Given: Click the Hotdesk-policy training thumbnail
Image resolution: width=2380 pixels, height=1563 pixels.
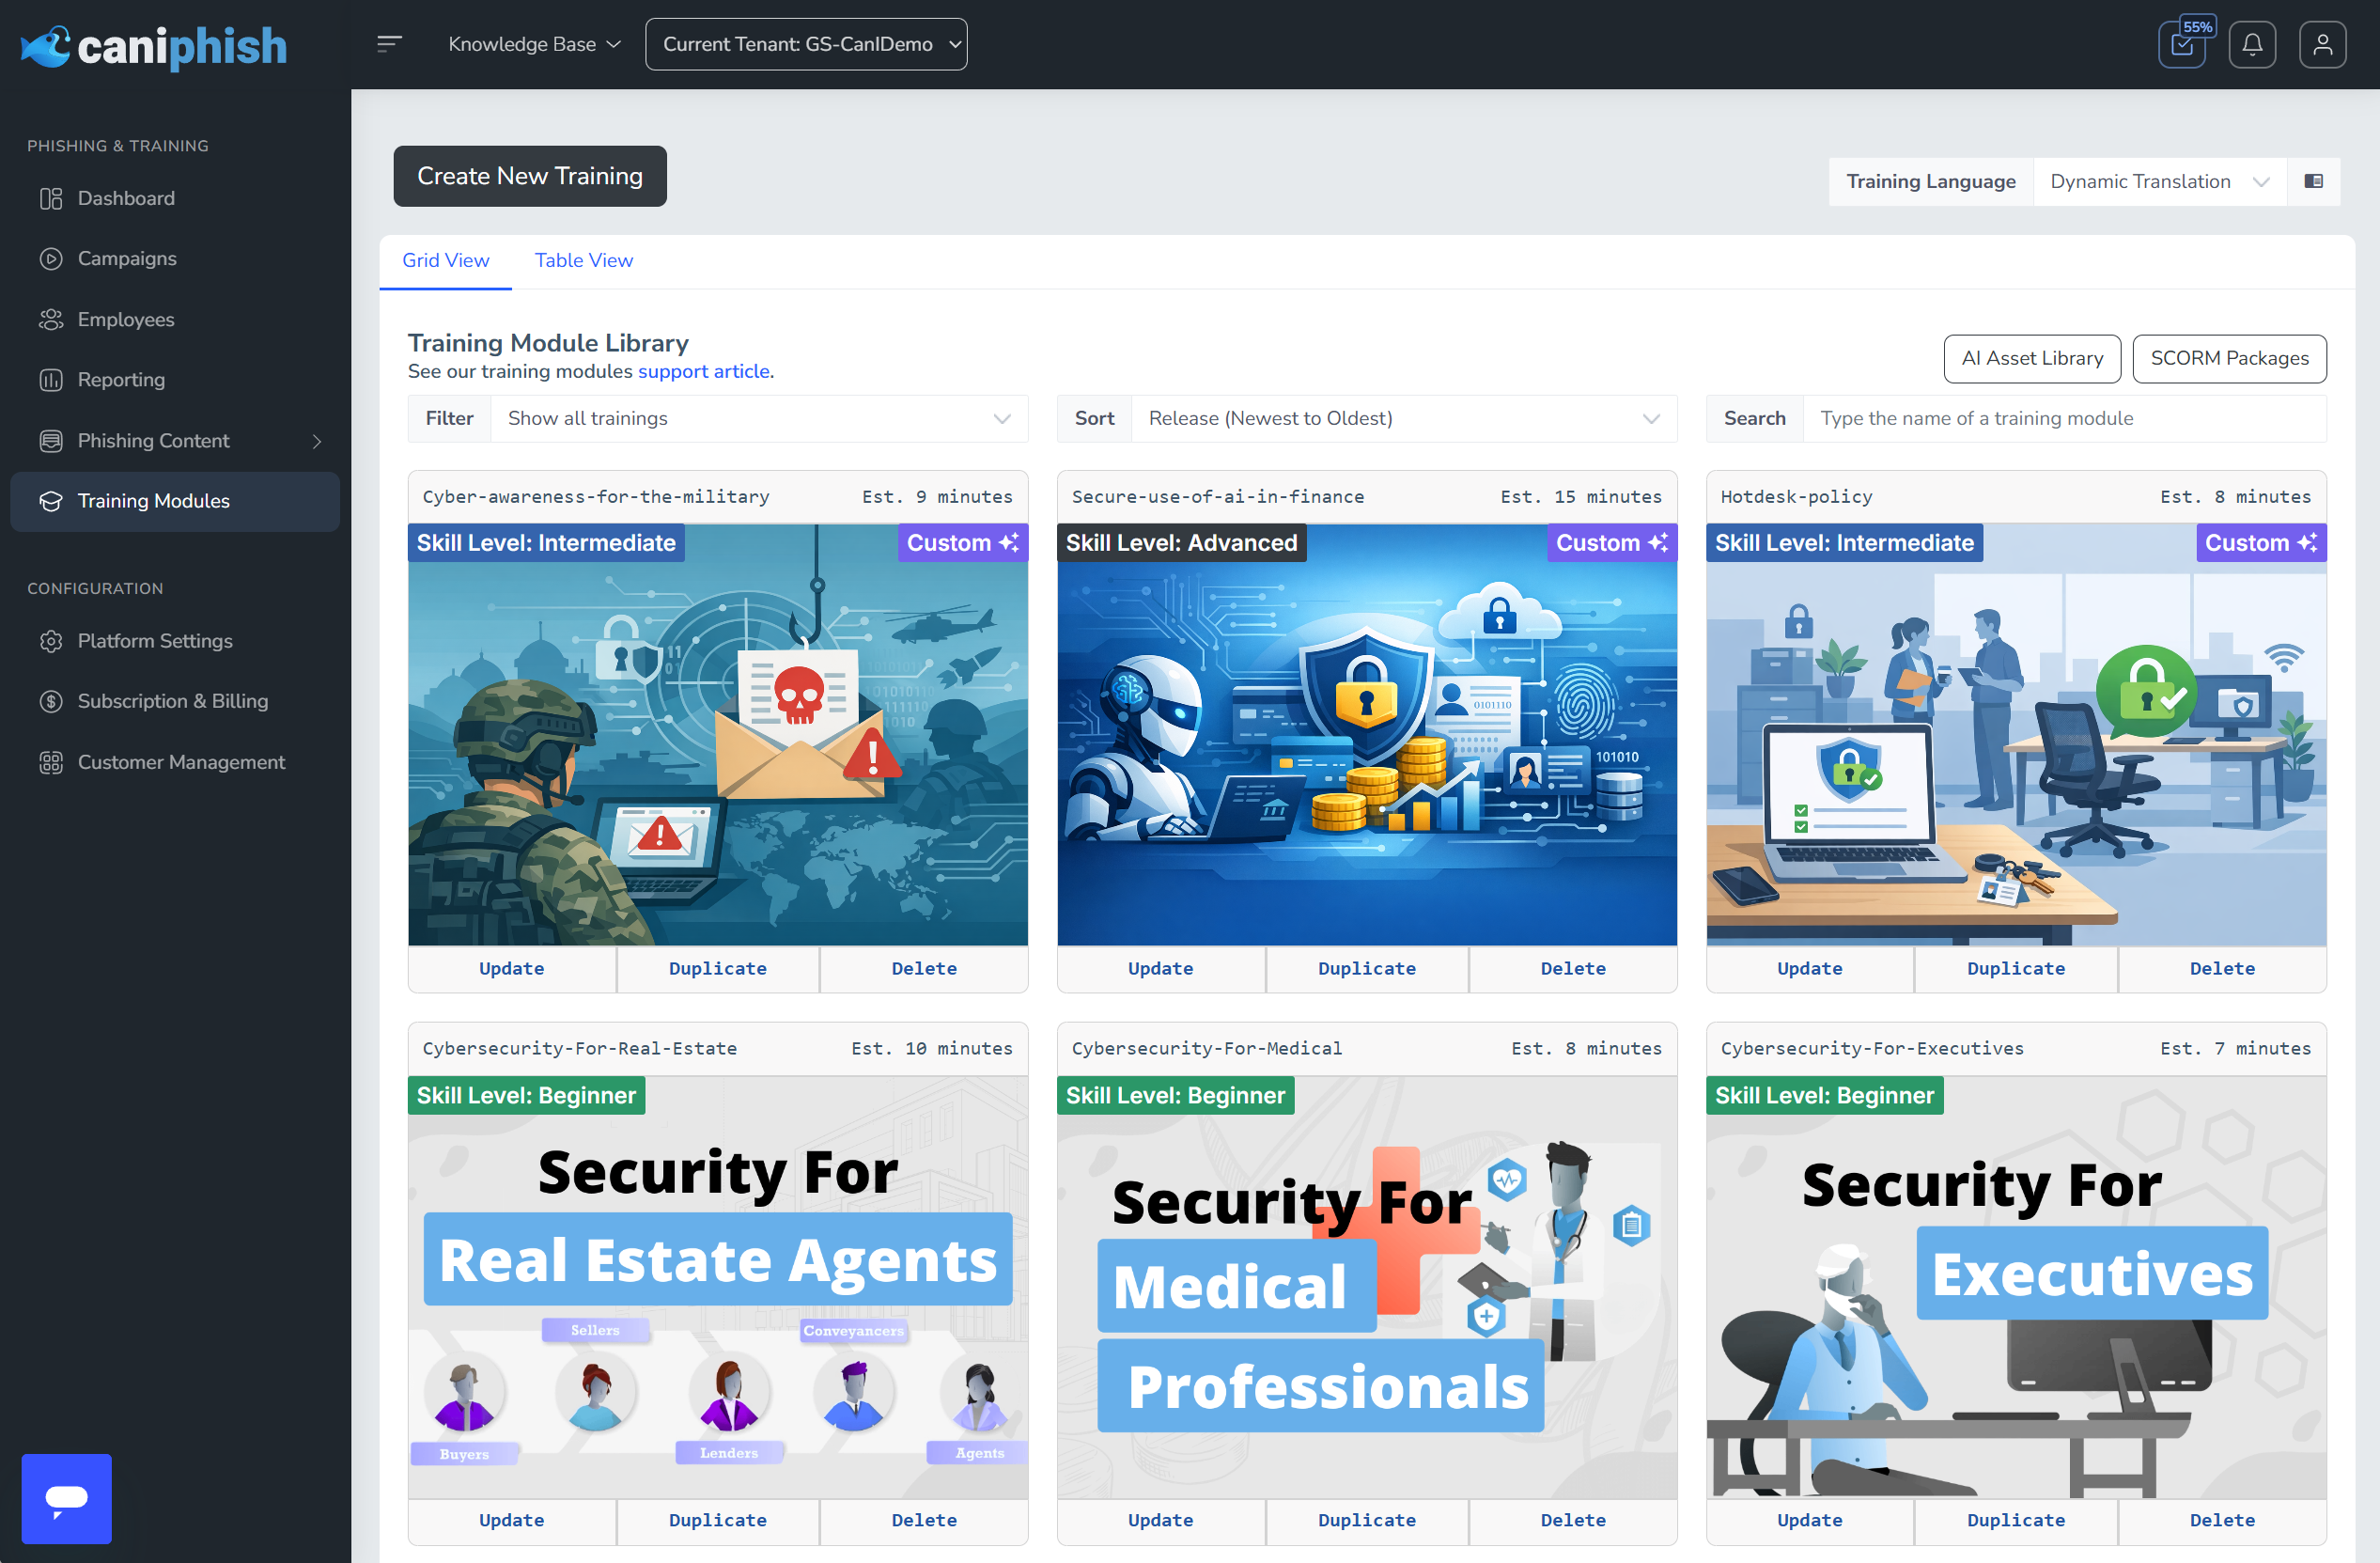Looking at the screenshot, I should pos(2015,735).
